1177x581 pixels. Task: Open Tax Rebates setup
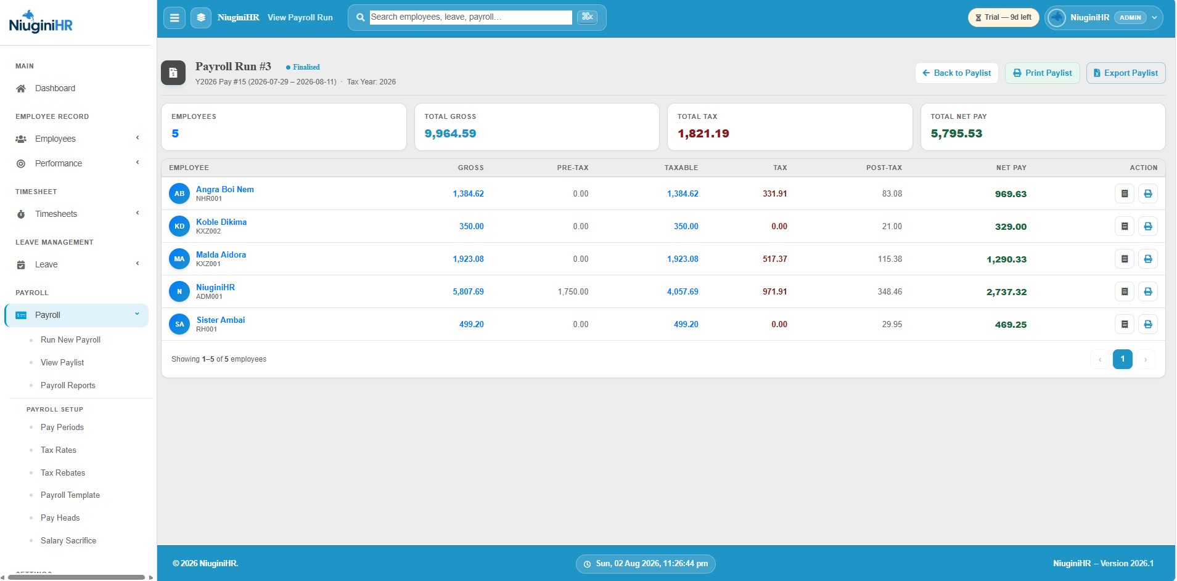point(63,473)
